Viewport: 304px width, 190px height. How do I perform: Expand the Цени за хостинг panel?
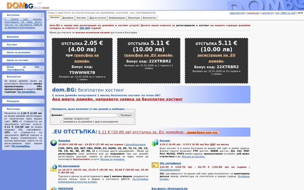[41, 60]
